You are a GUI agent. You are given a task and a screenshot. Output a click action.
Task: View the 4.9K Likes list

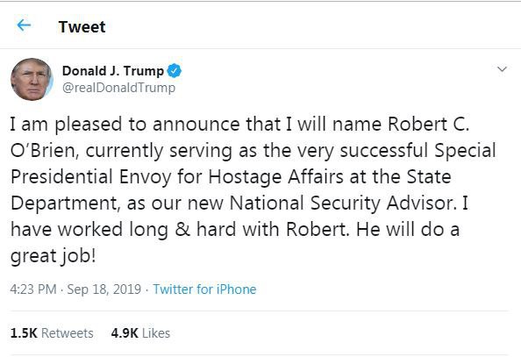click(140, 333)
